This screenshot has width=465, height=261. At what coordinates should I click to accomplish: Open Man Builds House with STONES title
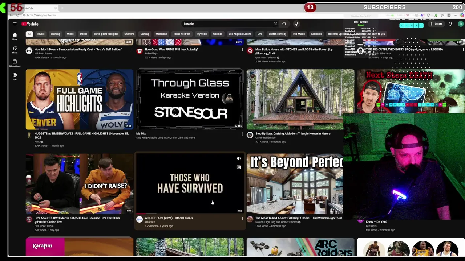pyautogui.click(x=294, y=51)
